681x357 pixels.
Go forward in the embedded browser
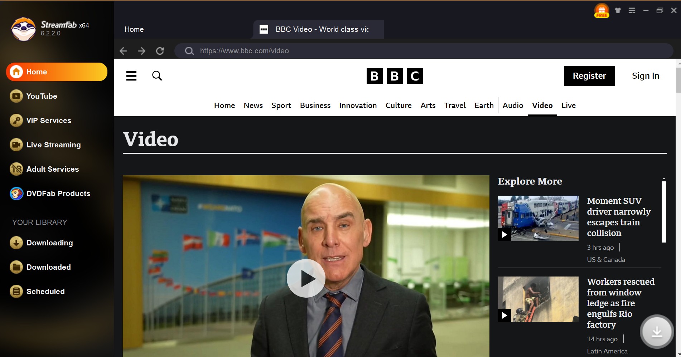pyautogui.click(x=142, y=51)
